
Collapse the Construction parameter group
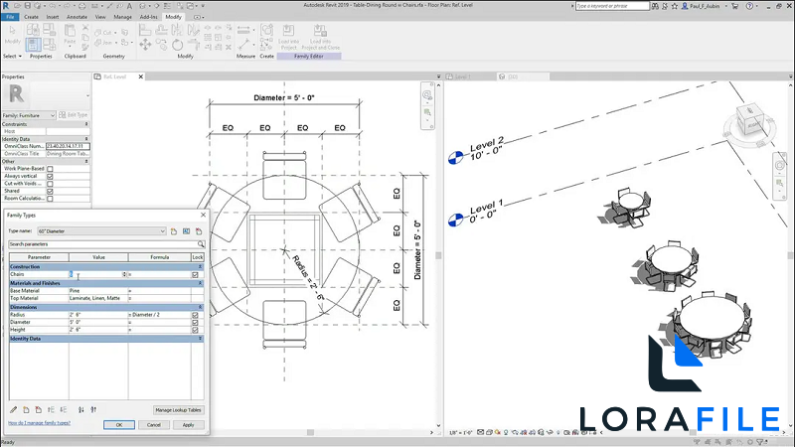point(200,266)
